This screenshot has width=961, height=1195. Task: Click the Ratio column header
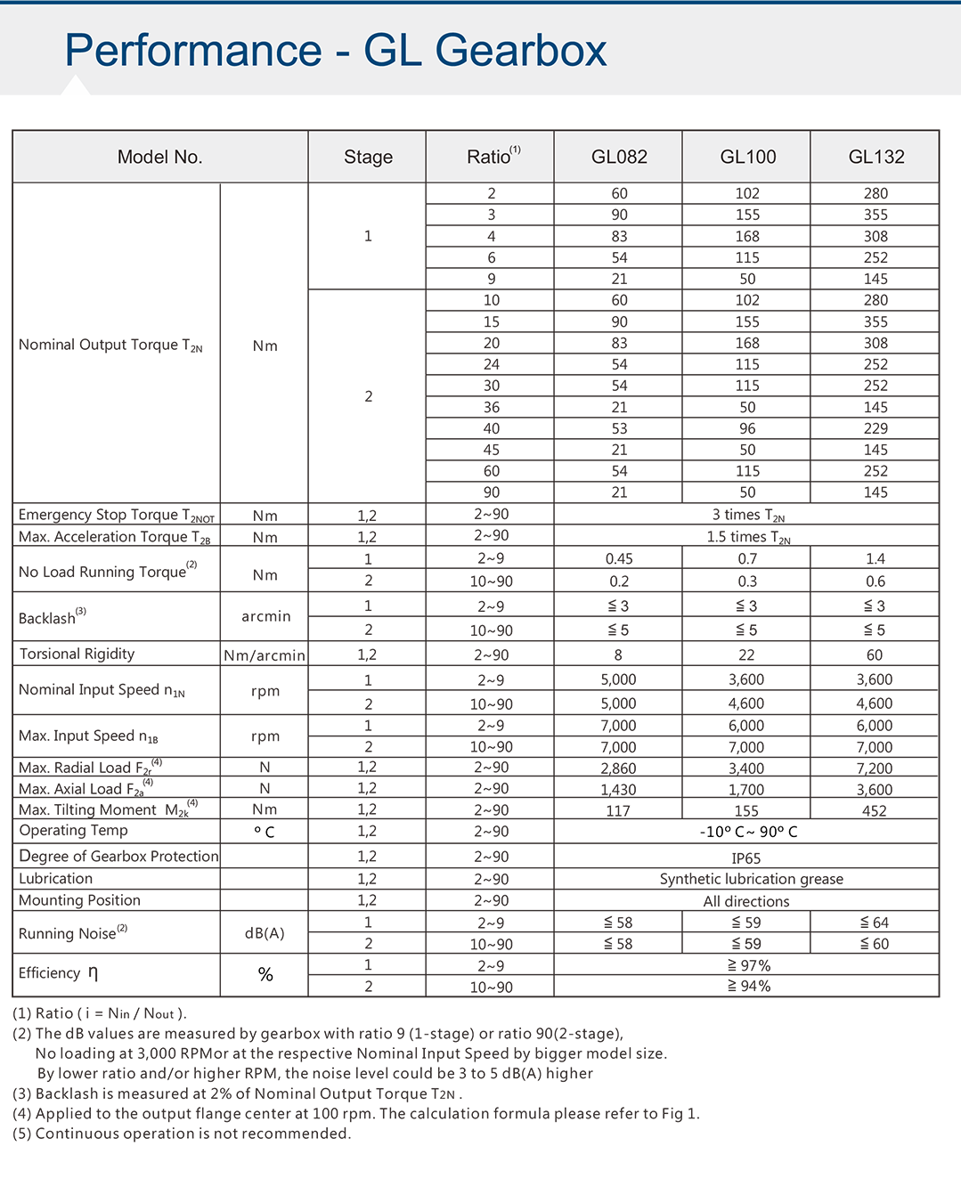point(489,157)
